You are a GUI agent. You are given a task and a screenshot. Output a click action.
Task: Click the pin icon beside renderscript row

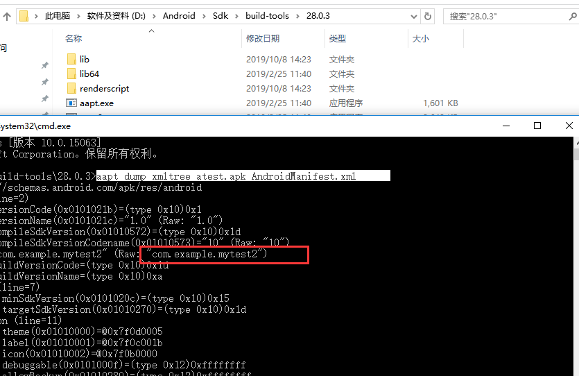coord(44,99)
